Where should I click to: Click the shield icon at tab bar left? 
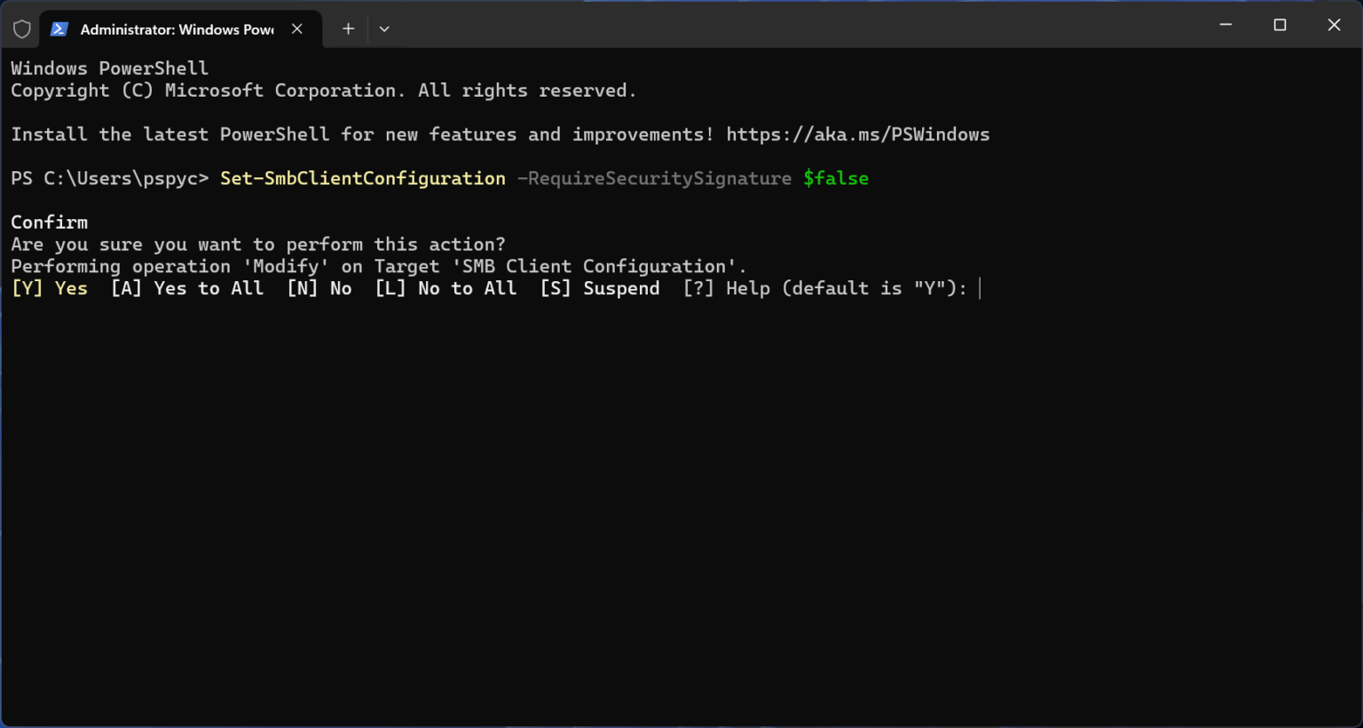[x=22, y=28]
